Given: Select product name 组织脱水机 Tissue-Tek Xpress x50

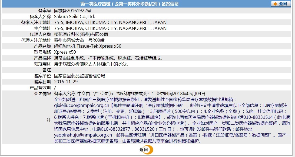Looking at the screenshot, I should 88,46.
